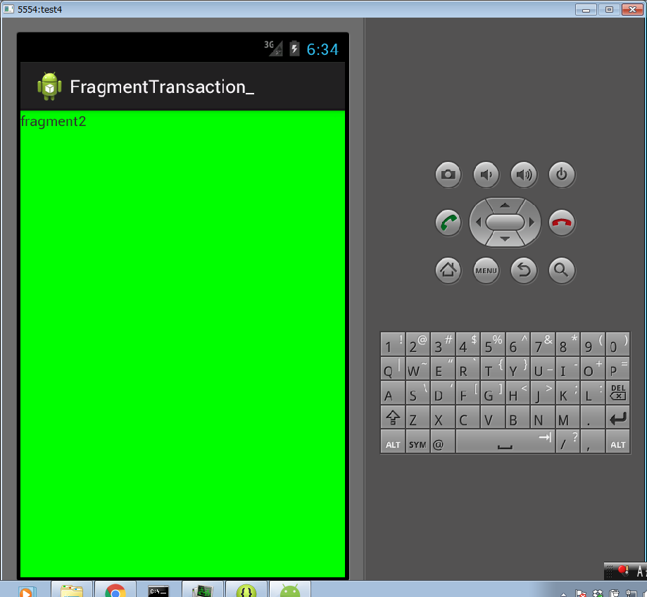Viewport: 647px width, 597px height.
Task: Click the Enter key on emulator keyboard
Action: (x=617, y=417)
